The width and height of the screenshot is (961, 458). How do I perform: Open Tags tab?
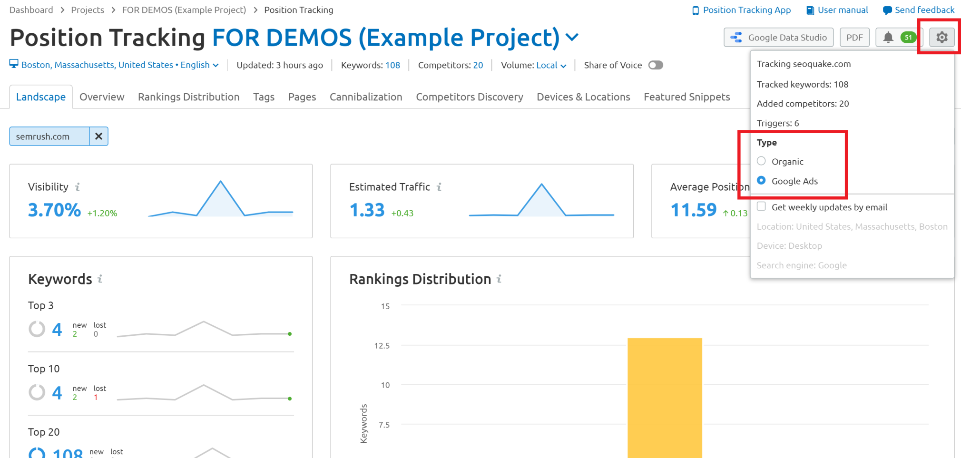[x=264, y=97]
